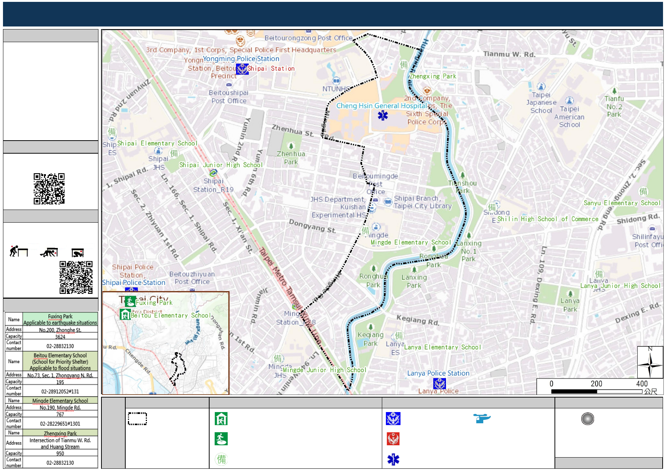Select the green running-person icon beside Fuxing Park

click(x=130, y=301)
